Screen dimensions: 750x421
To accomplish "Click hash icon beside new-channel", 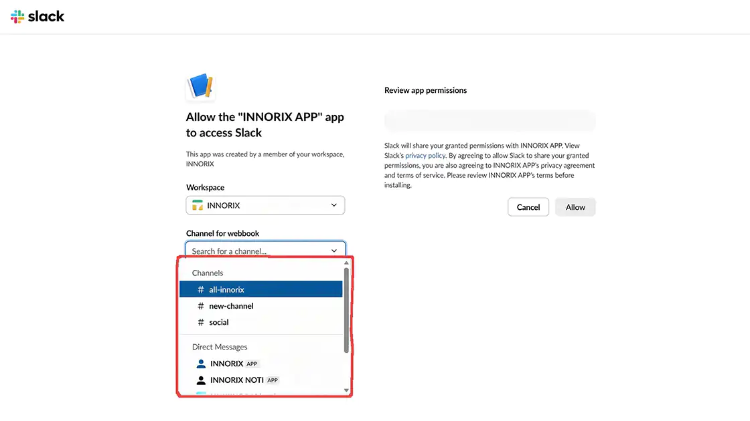I will tap(200, 306).
